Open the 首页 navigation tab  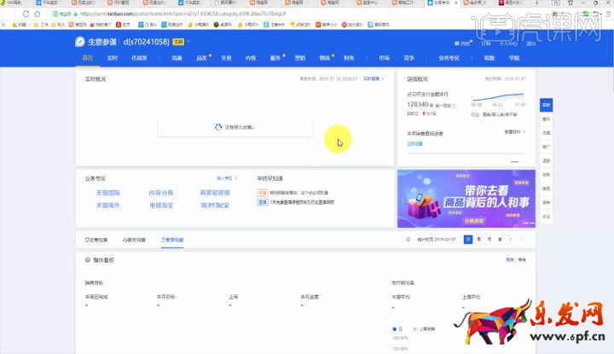pyautogui.click(x=87, y=58)
